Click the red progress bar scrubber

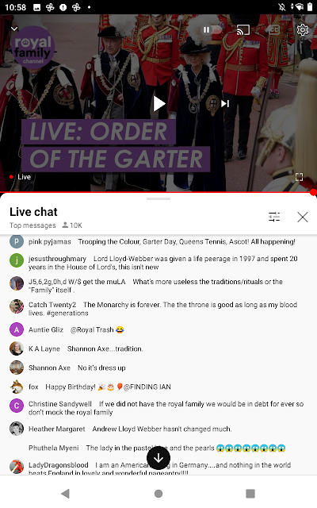(313, 192)
